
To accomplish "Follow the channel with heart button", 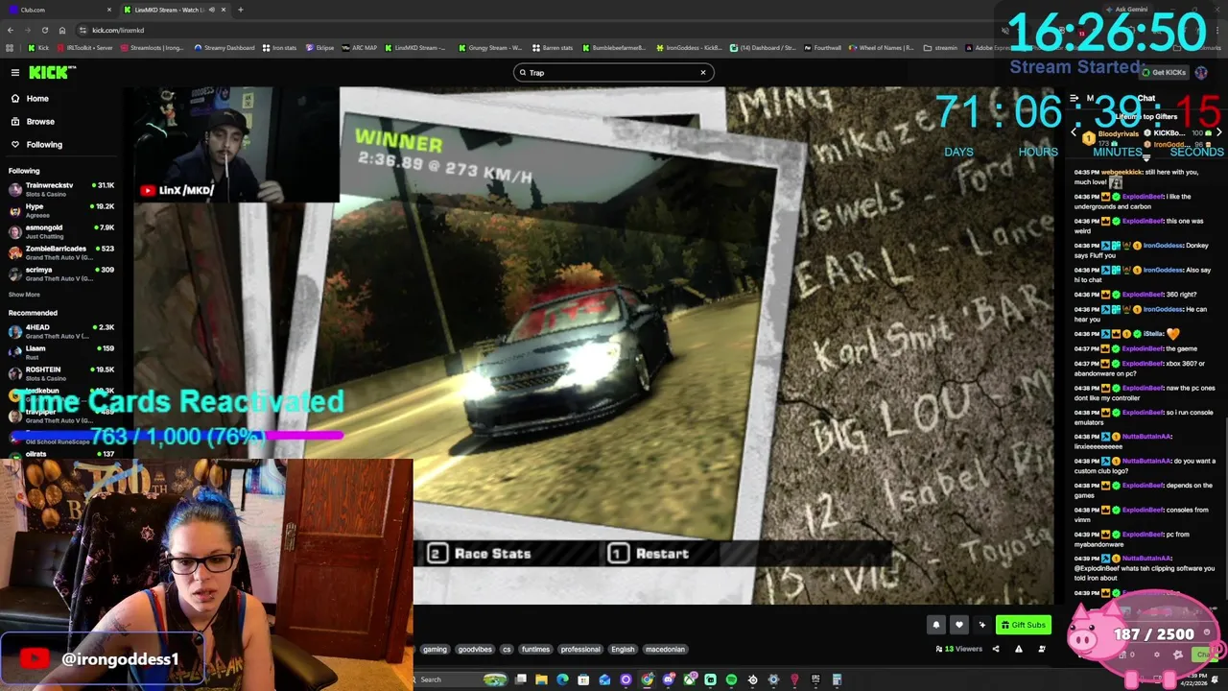I will [x=958, y=625].
